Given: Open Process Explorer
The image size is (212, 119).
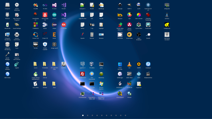Looking at the screenshot, I should [101, 84].
